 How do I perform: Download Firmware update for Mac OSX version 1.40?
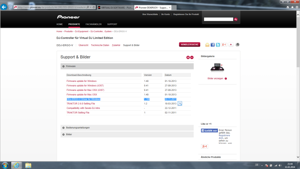[x=82, y=95]
